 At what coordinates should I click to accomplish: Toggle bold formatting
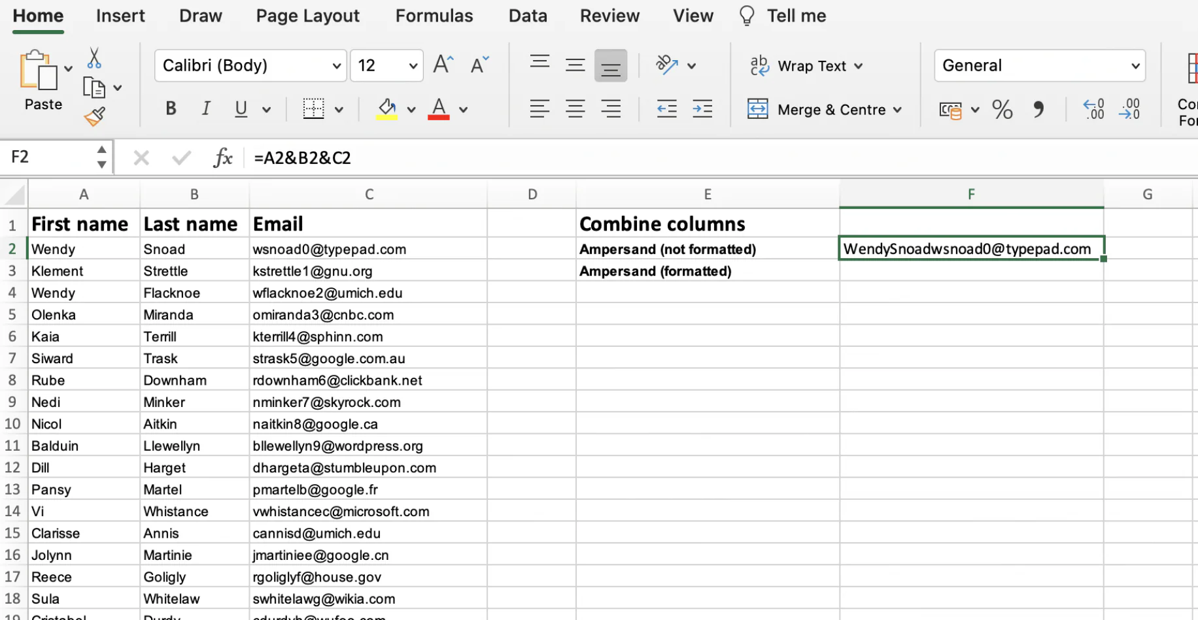pyautogui.click(x=170, y=108)
